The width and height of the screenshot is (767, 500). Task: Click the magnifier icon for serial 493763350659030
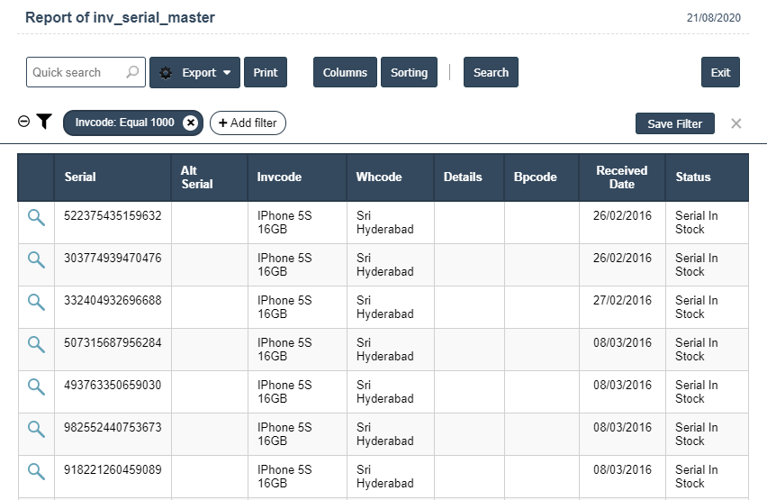pos(36,386)
